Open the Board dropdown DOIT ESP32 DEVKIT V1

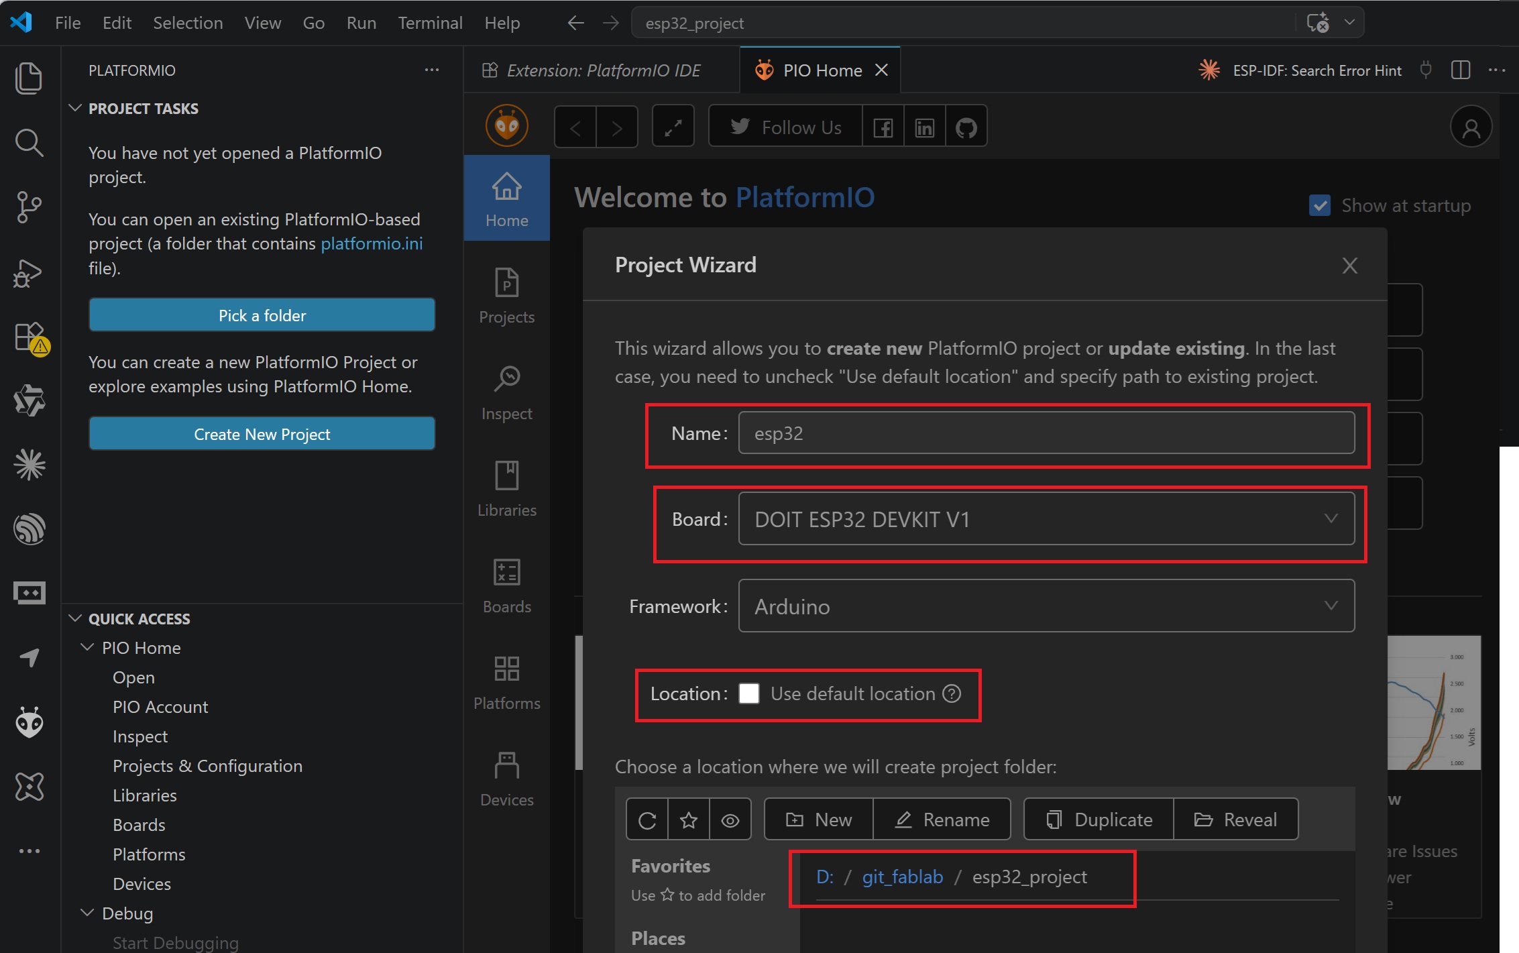(1046, 519)
